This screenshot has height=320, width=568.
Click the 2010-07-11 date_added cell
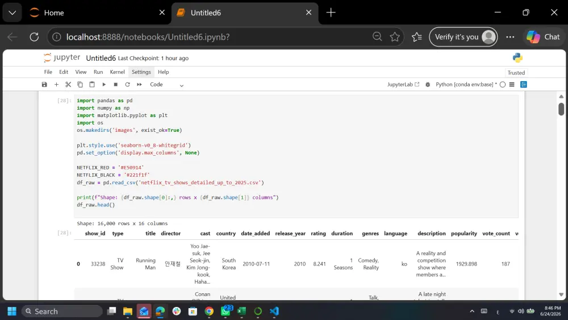click(256, 264)
